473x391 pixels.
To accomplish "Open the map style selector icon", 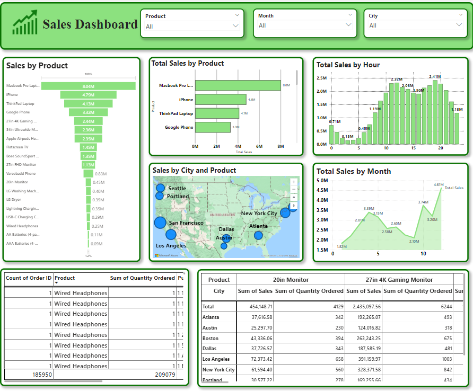I will coord(294,197).
